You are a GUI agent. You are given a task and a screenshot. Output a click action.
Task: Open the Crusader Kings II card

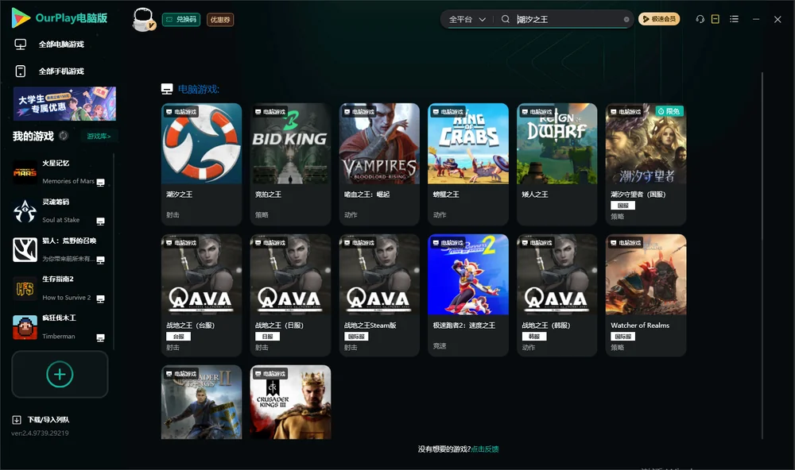201,403
